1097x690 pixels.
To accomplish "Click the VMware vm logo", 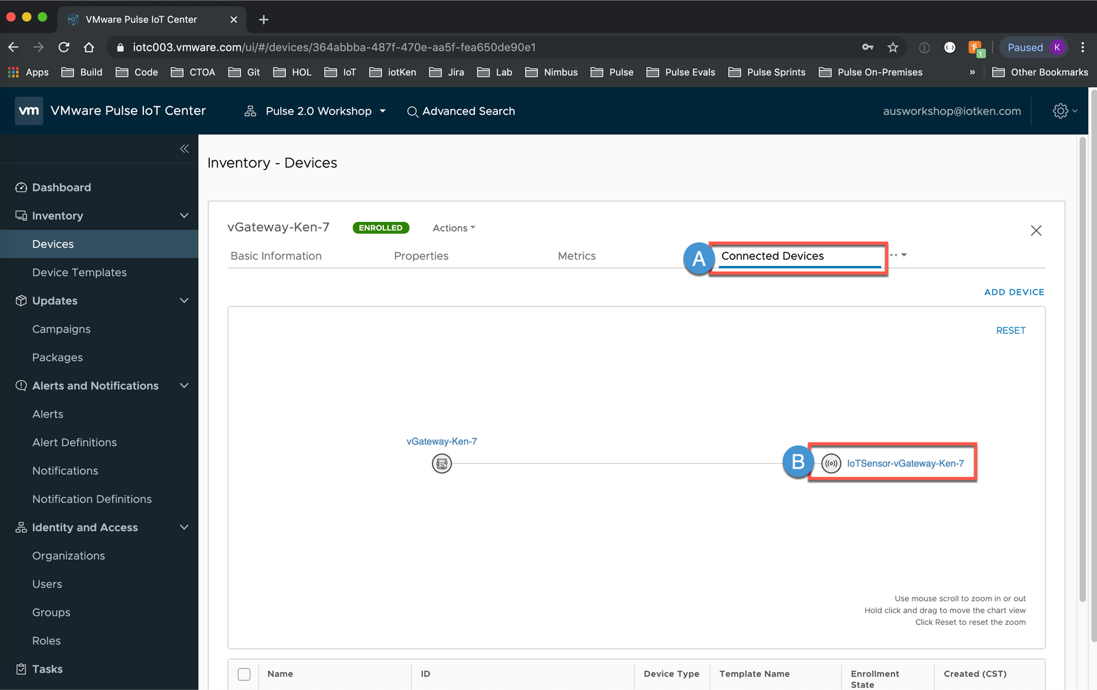I will pyautogui.click(x=29, y=111).
